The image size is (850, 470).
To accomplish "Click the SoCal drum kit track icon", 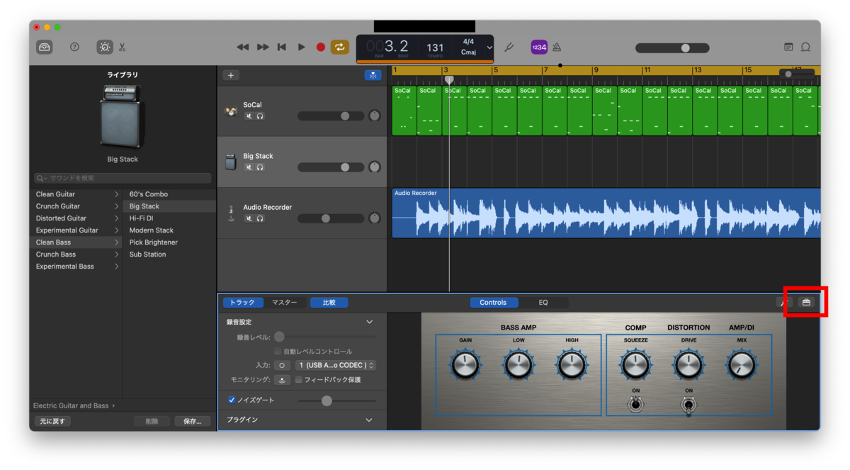I will pos(231,111).
